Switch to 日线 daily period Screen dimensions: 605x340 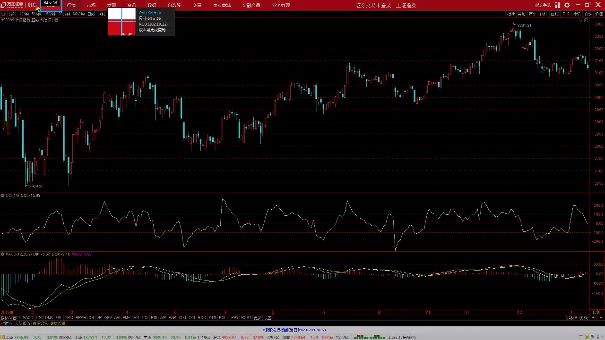92,14
